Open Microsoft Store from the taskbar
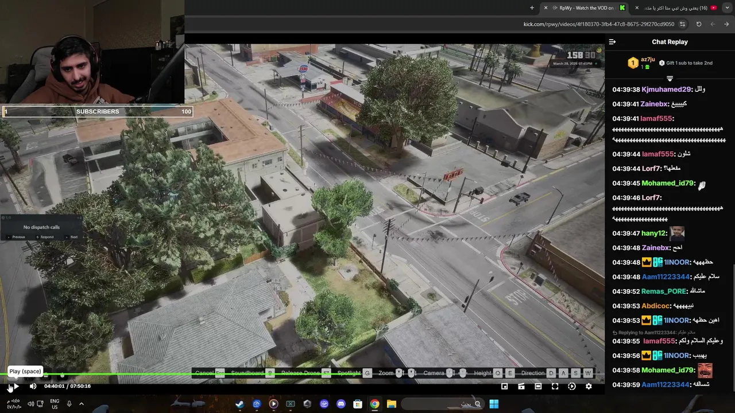The image size is (735, 413). [358, 404]
